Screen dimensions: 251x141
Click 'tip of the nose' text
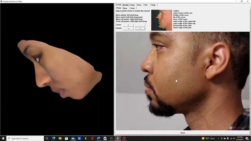(179, 17)
